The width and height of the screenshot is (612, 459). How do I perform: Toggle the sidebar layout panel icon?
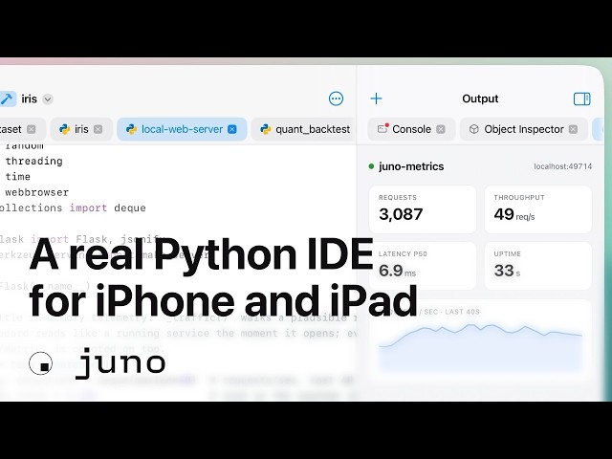582,98
